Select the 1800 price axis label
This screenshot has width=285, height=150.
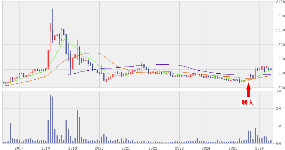280,16
